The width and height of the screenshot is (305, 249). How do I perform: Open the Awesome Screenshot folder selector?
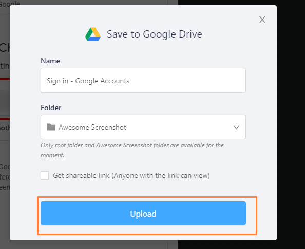coord(143,127)
